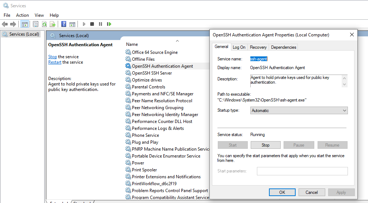Click the OK button
The width and height of the screenshot is (368, 203).
[x=282, y=192]
